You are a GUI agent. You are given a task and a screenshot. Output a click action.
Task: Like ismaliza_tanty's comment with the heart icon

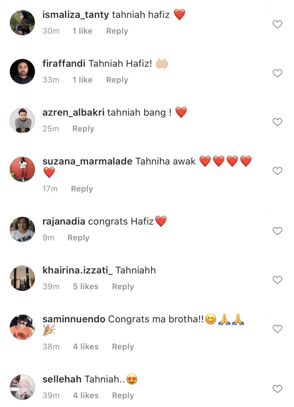pos(277,24)
